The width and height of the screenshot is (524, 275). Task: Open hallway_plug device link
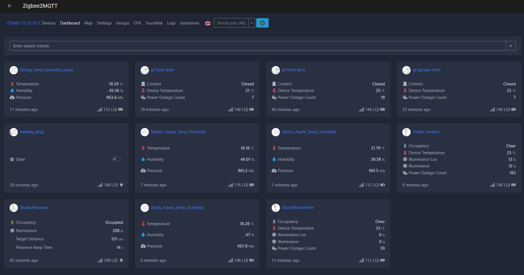32,132
